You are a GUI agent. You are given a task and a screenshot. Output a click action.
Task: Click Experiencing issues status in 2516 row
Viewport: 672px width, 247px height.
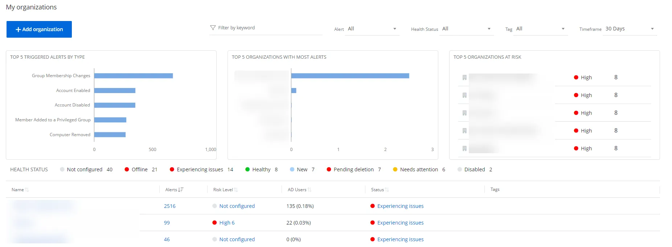coord(401,206)
